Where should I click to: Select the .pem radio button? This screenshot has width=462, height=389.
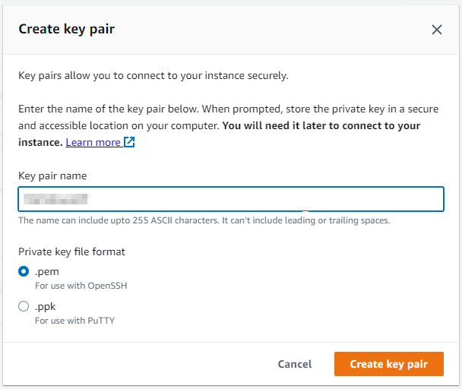[x=24, y=271]
